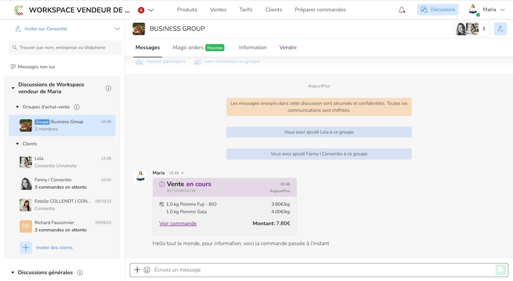Expand the Inviter sur Consentio dropdown

click(117, 29)
